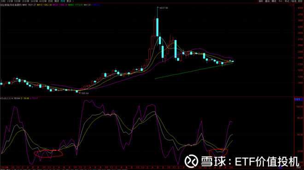
Task: Click the 标记 mark button
Action: (x=287, y=1)
